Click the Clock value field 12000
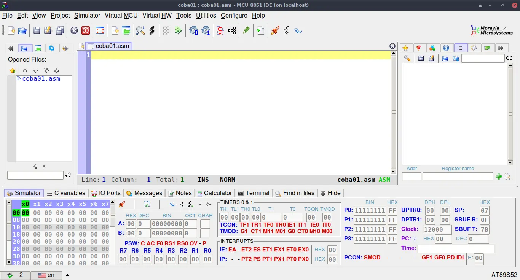This screenshot has width=520, height=280. tap(437, 229)
